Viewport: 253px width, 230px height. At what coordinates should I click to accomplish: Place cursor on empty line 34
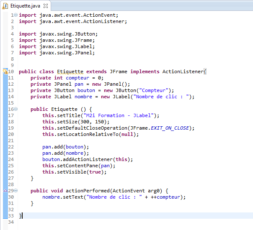(x=84, y=222)
